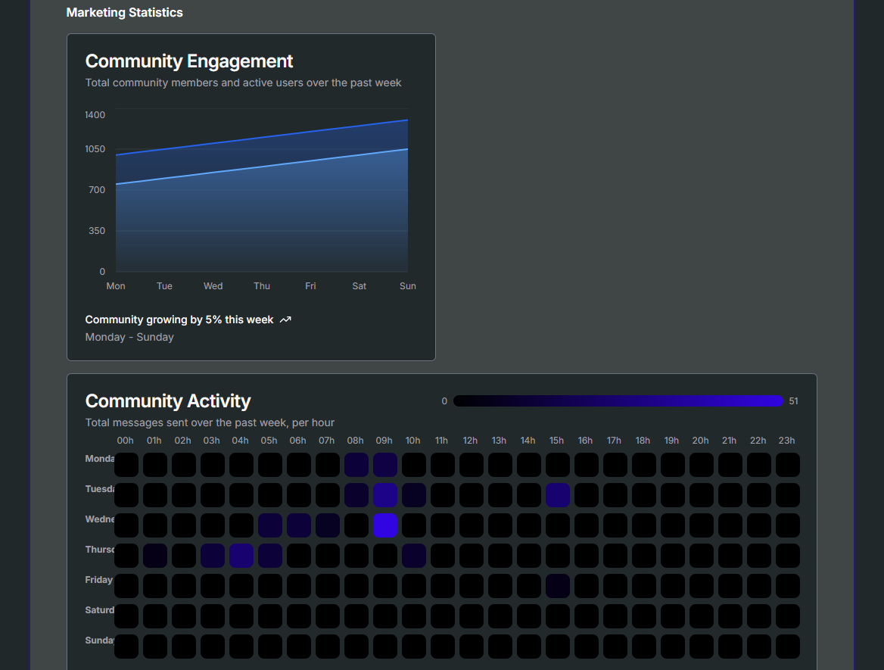The width and height of the screenshot is (884, 670).
Task: Click the Monday 08h heatmap cell
Action: coord(356,465)
